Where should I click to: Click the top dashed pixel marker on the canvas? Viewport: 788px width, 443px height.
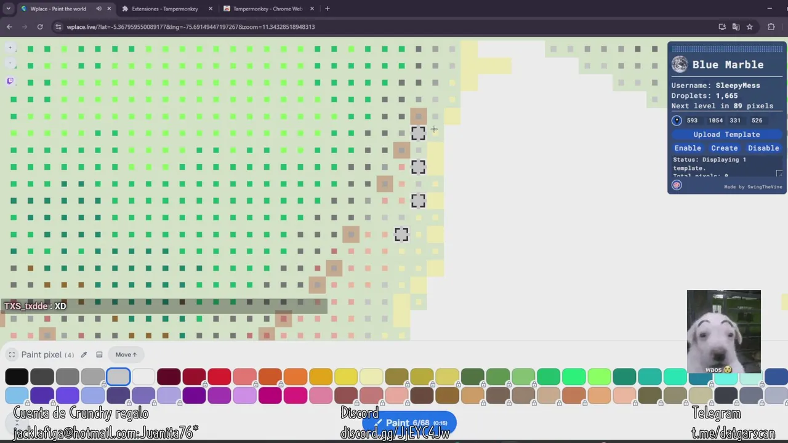pos(418,133)
